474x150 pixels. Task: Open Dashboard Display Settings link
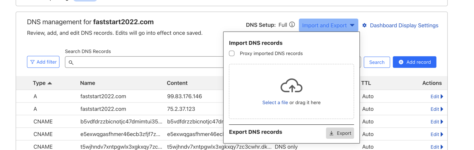(x=404, y=25)
